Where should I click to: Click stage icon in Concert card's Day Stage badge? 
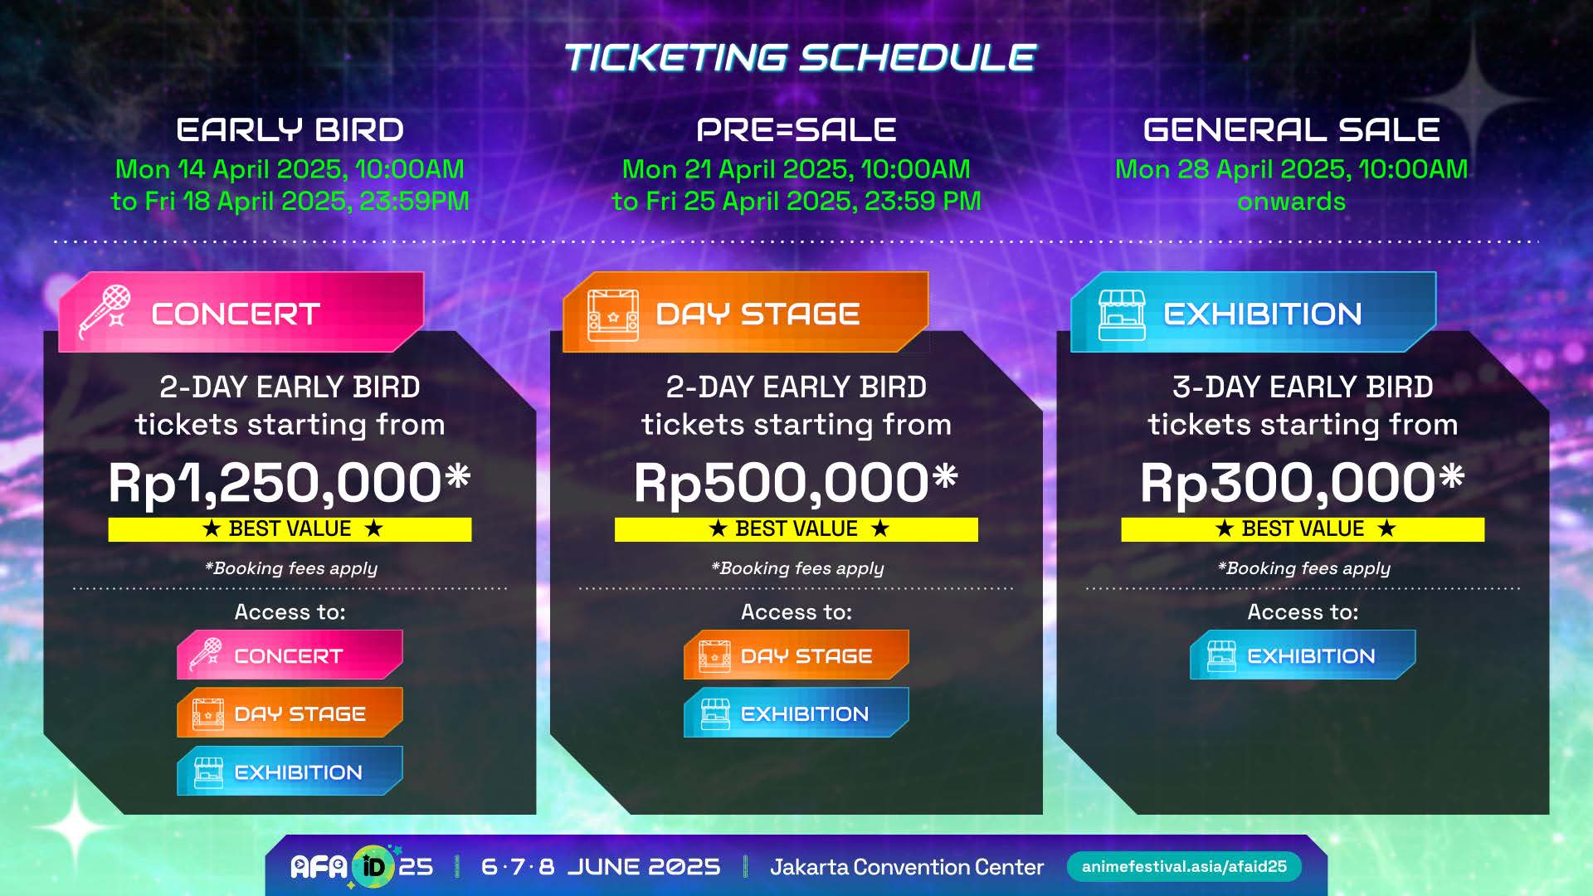click(207, 713)
